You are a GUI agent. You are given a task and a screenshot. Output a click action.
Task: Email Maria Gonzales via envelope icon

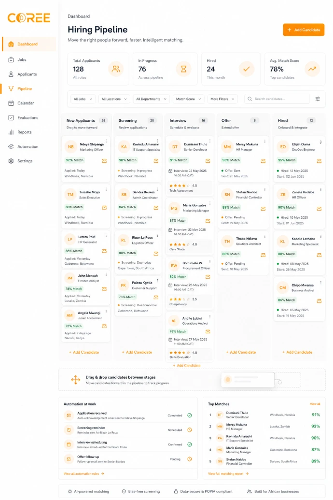(208, 221)
